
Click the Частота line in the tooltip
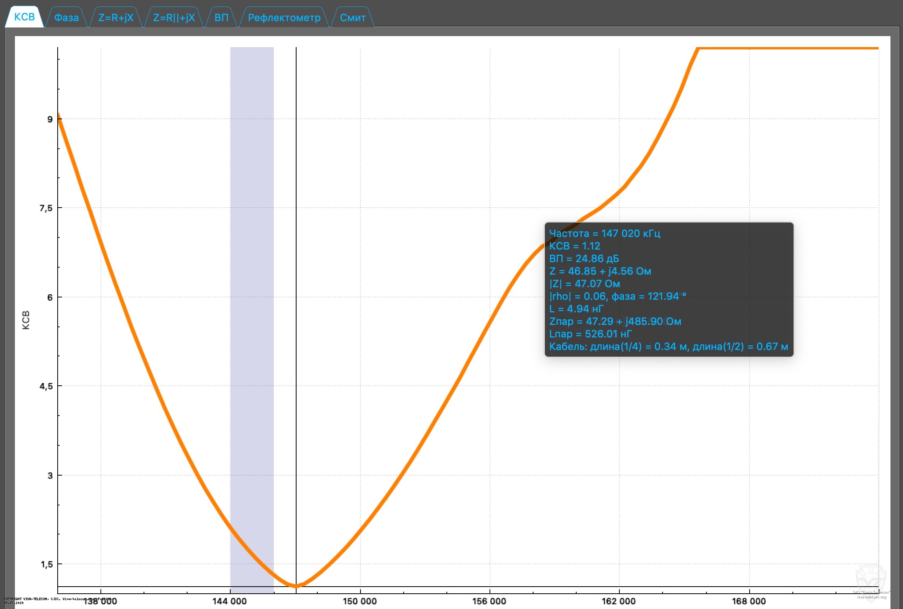604,233
